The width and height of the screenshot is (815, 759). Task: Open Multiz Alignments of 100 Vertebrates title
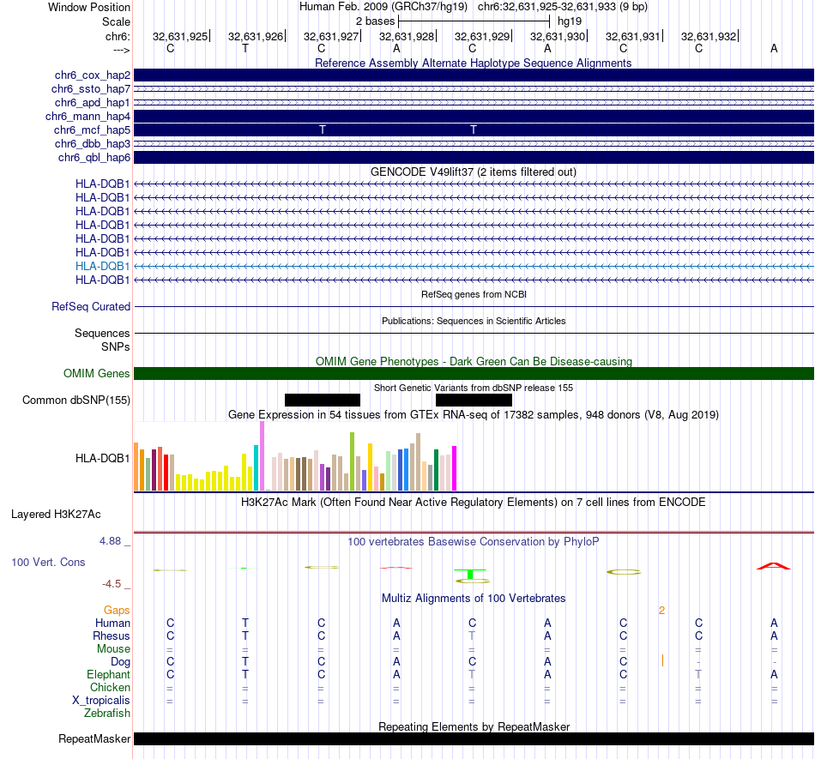(474, 598)
